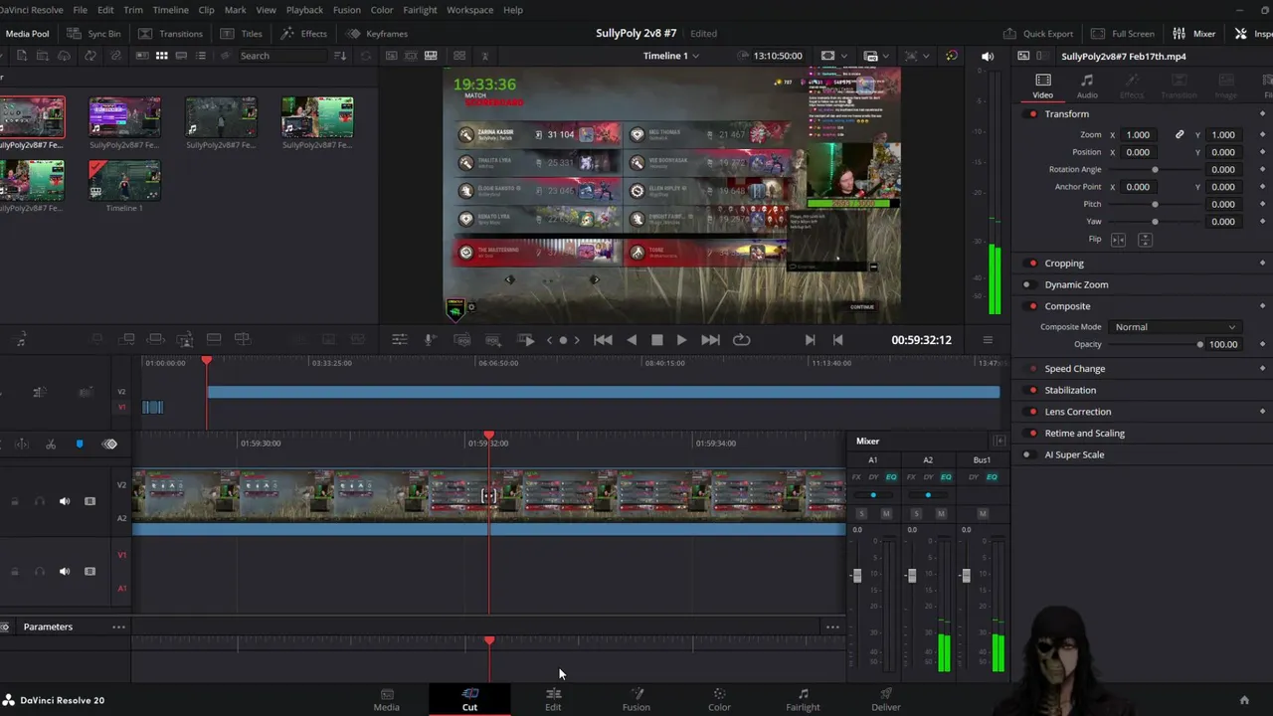Toggle the Composite enable switch

coord(1032,306)
